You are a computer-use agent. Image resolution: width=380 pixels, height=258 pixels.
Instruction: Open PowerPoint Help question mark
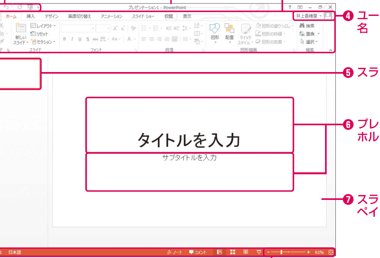pos(290,7)
